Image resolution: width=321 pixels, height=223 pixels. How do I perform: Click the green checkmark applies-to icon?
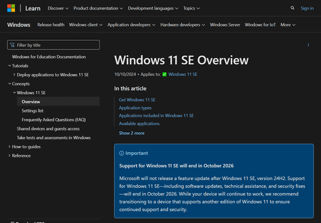165,74
